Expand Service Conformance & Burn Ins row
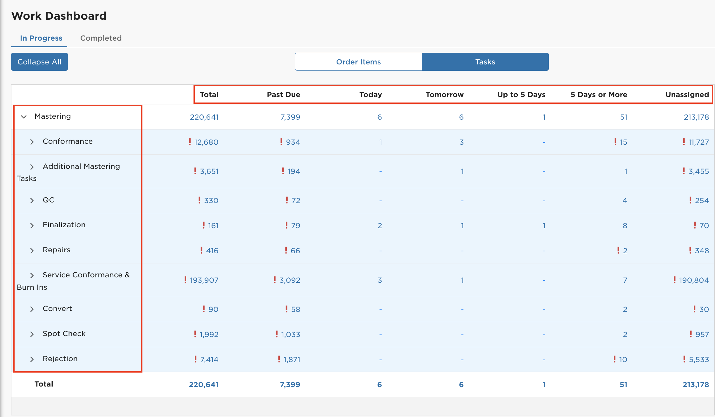715x417 pixels. (32, 275)
